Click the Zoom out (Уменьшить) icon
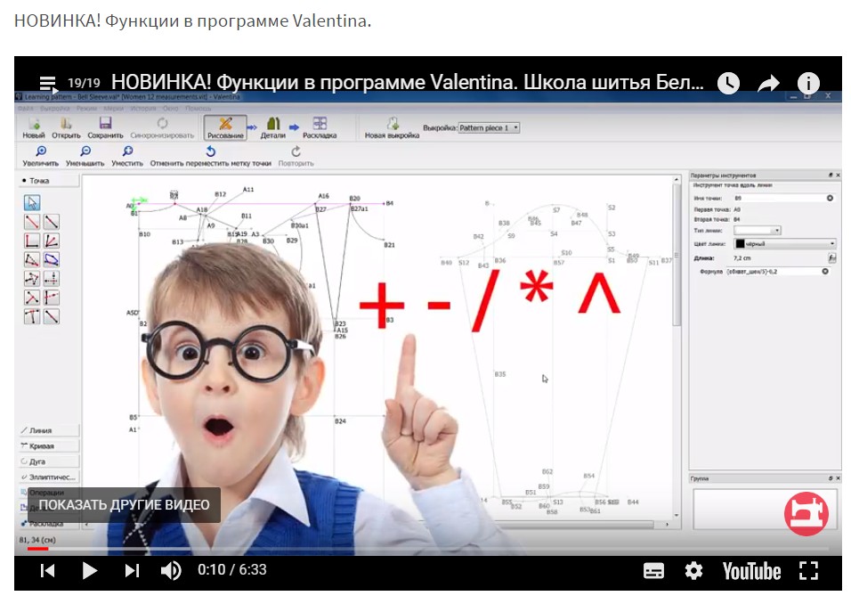The image size is (851, 604). pos(85,151)
